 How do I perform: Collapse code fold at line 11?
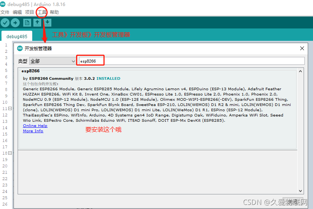point(10,109)
